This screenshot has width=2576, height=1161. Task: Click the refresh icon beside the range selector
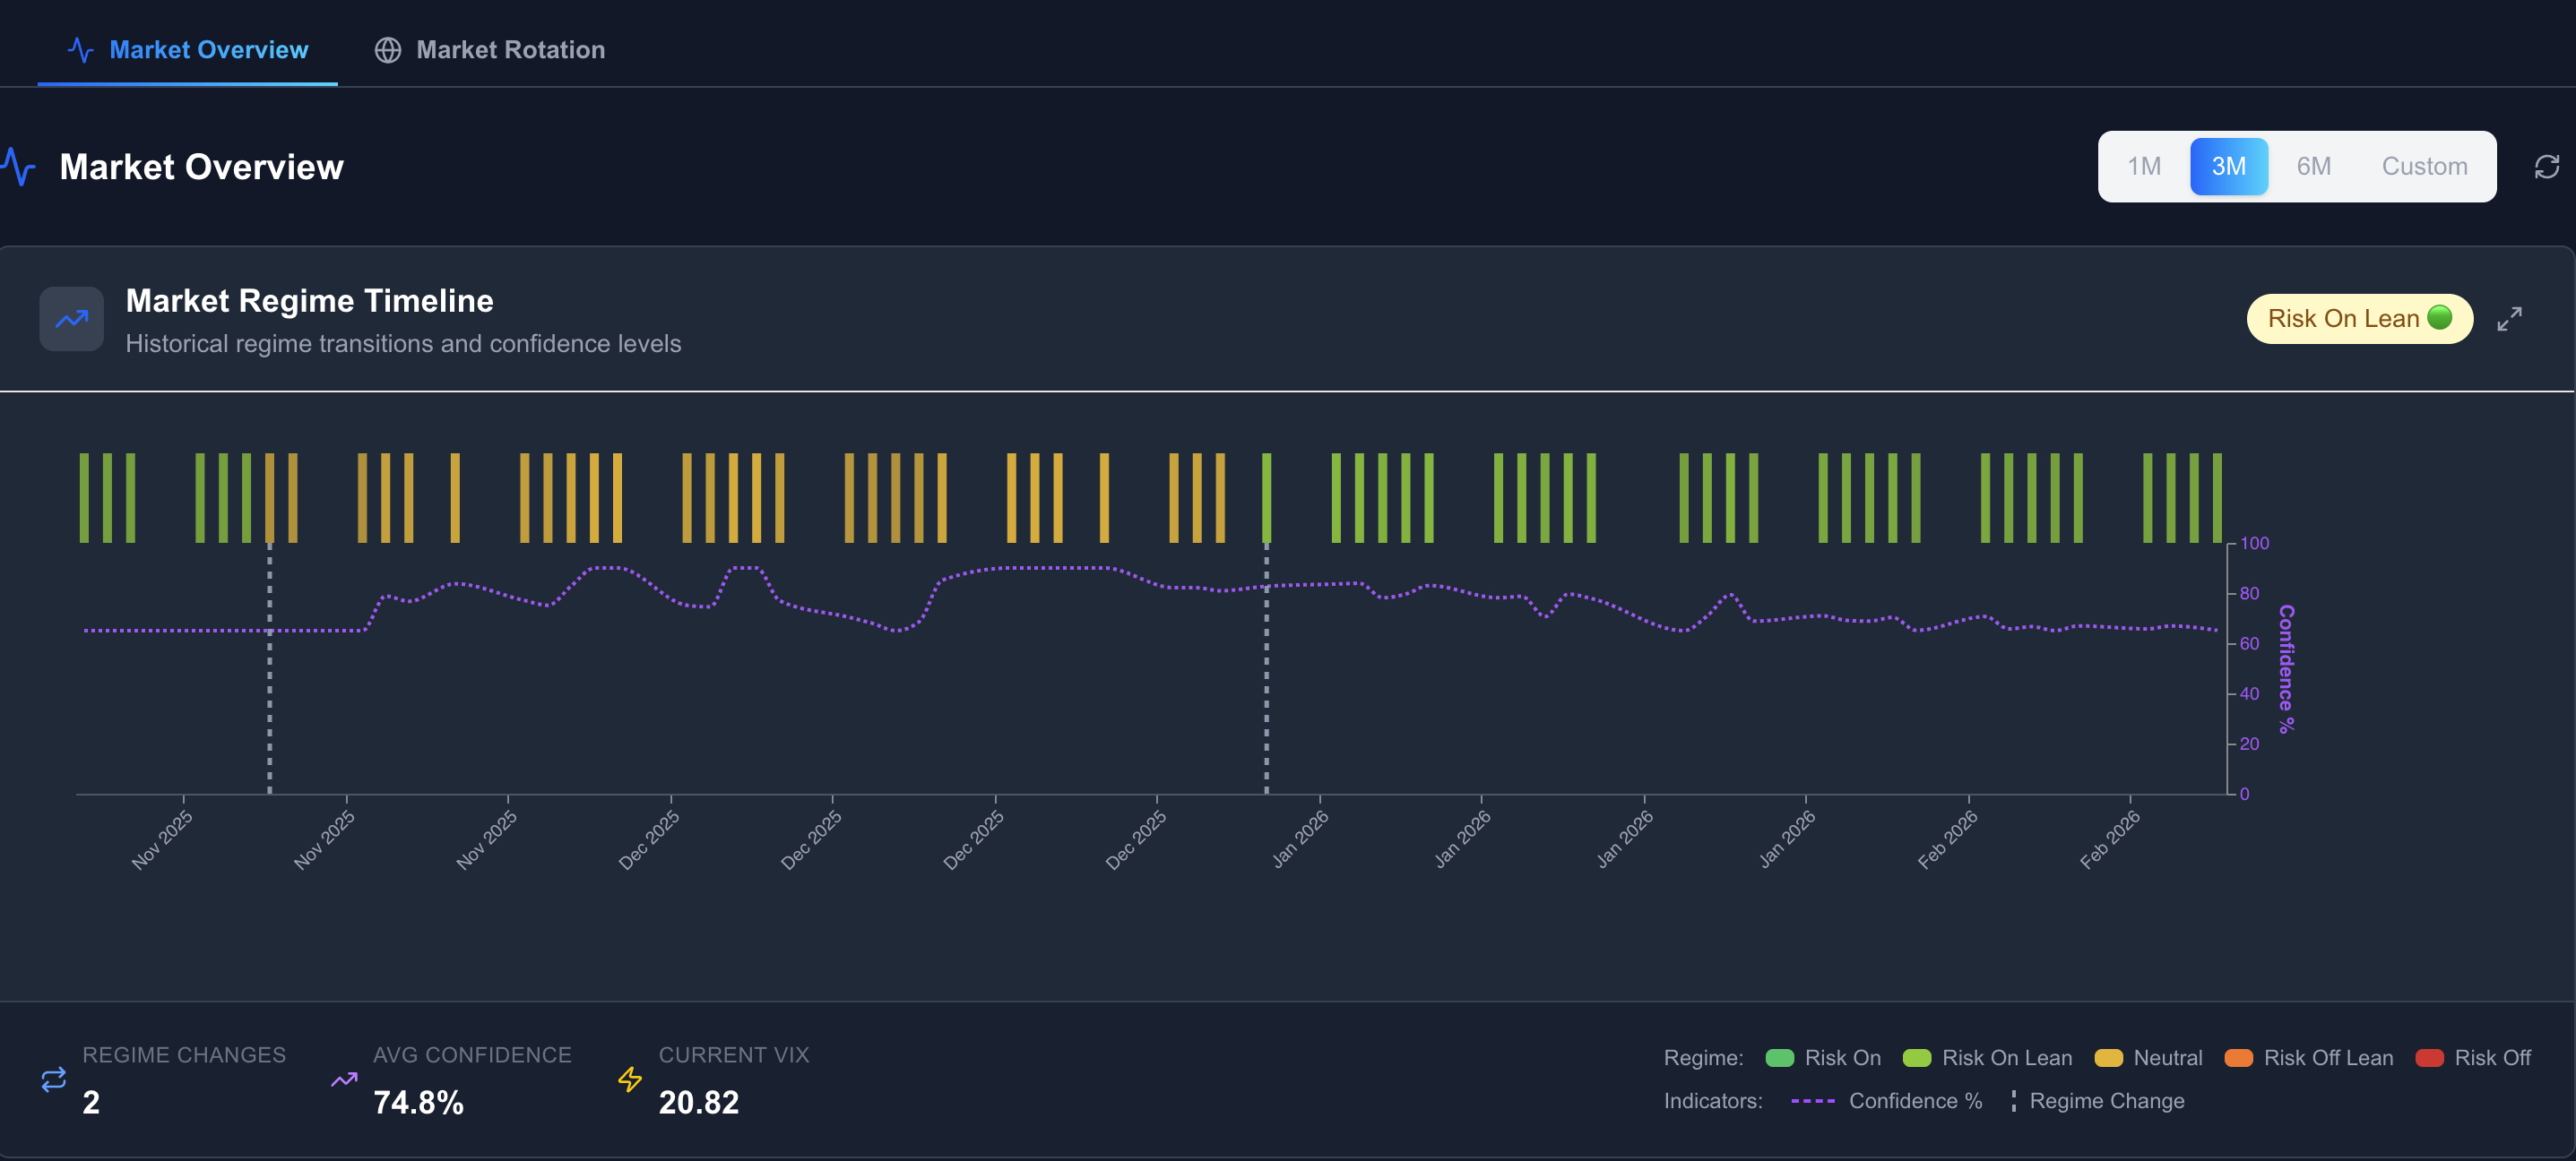tap(2546, 167)
